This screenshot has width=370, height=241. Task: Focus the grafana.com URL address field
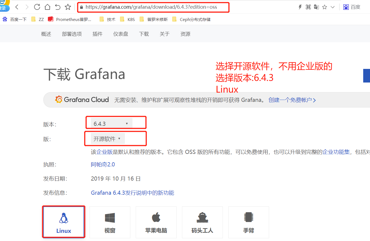[x=151, y=7]
